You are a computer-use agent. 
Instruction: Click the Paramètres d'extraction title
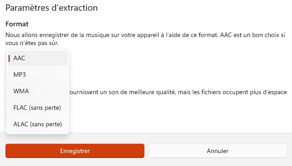tap(52, 8)
